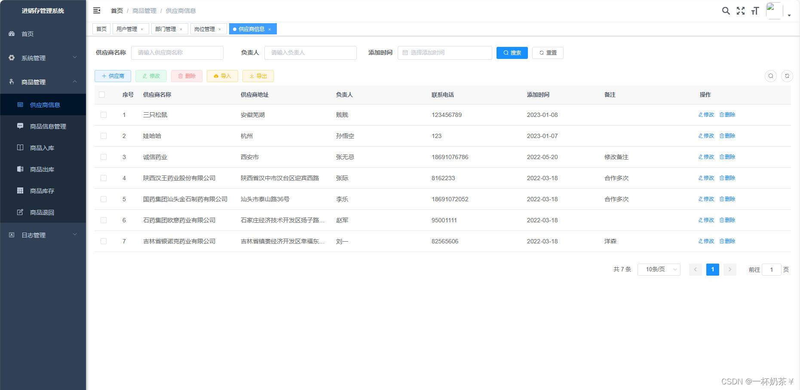Go to 首页 in the breadcrumb
Screen dimensions: 800x390
(x=117, y=11)
